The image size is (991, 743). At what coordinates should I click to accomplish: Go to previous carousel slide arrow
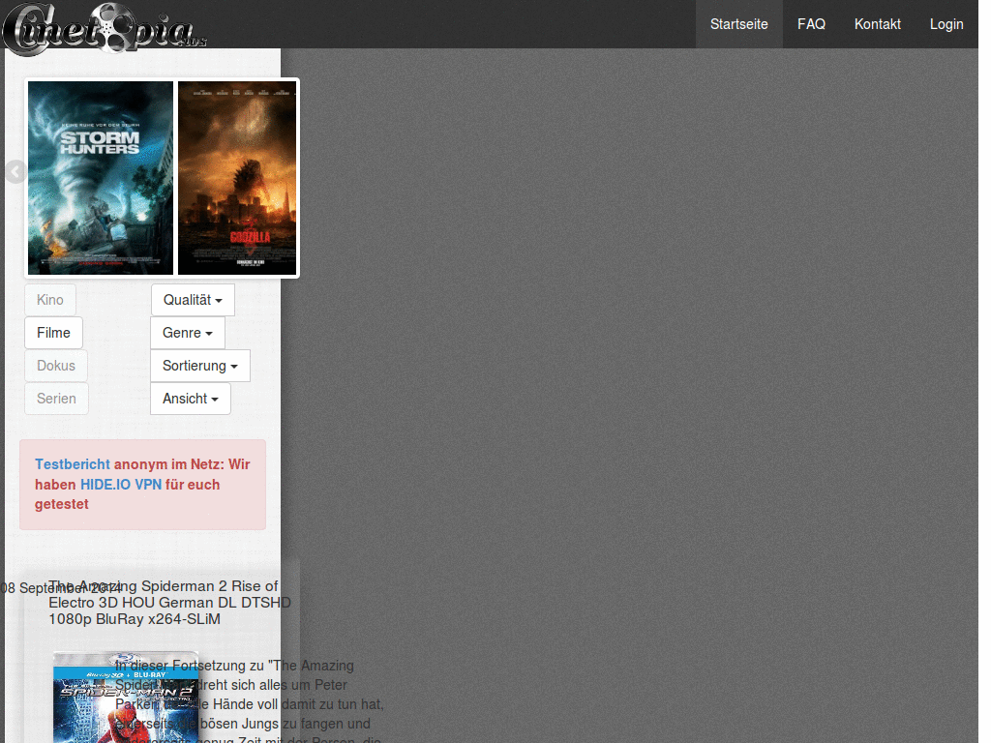point(15,172)
